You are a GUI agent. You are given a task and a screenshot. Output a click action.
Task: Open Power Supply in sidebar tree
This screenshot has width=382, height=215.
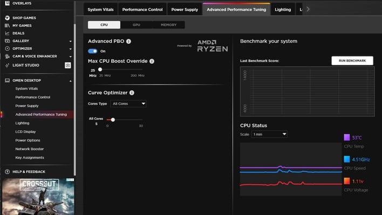pyautogui.click(x=27, y=106)
